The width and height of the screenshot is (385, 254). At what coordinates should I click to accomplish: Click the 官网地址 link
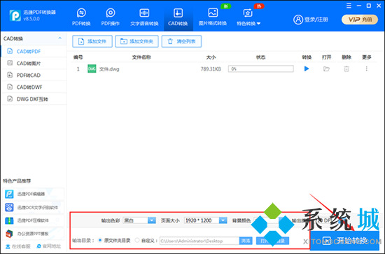(x=48, y=246)
